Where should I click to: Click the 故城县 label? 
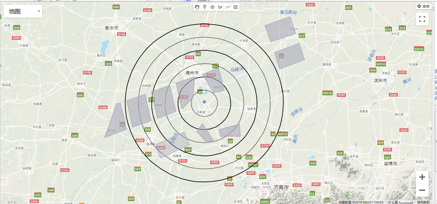click(x=146, y=86)
